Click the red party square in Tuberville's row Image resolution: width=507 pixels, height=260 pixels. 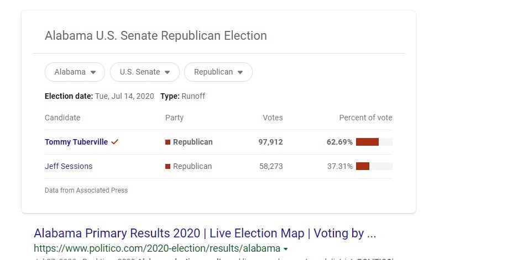click(x=168, y=142)
